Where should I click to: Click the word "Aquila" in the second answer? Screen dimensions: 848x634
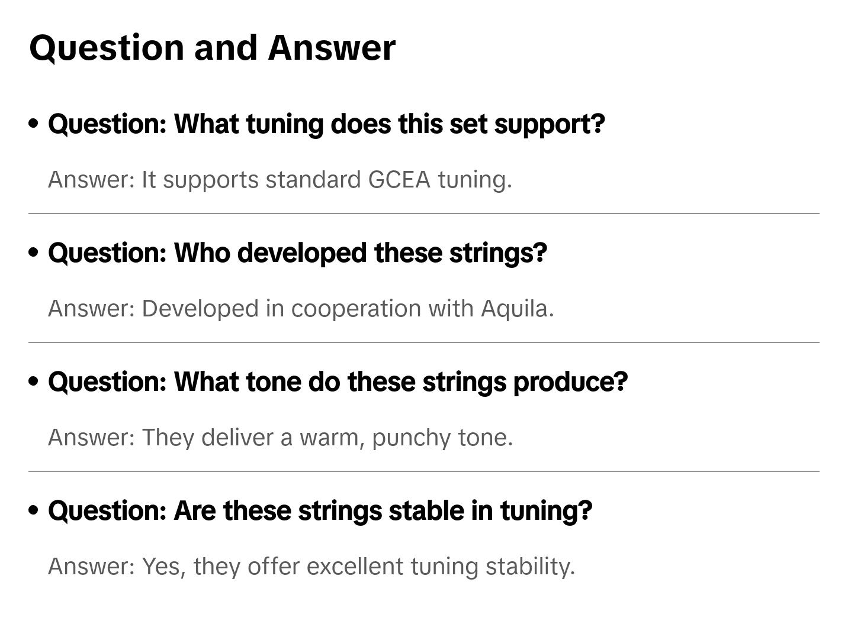click(x=514, y=309)
